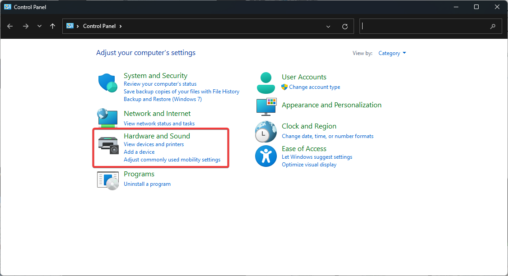Open the recent locations chevron
Image resolution: width=508 pixels, height=276 pixels.
click(39, 26)
